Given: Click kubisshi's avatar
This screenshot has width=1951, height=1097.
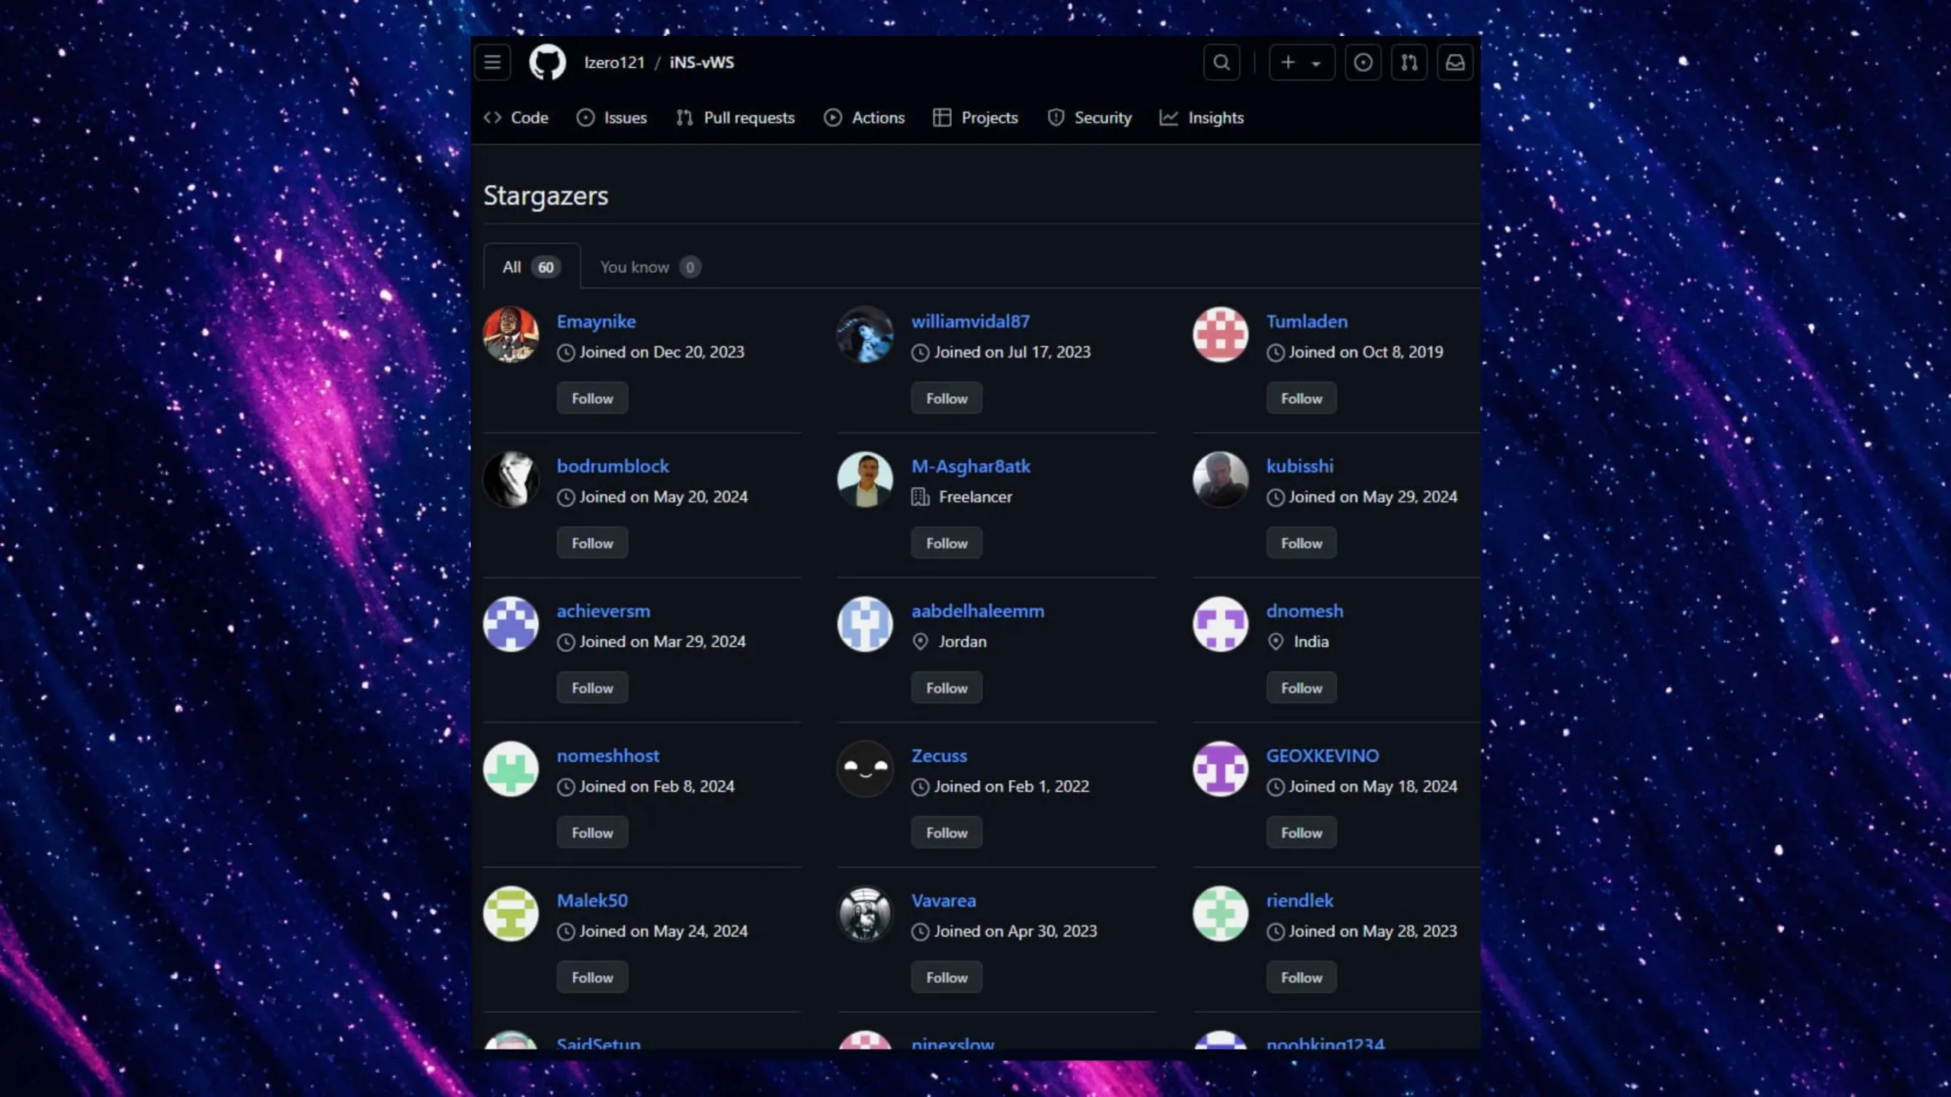Looking at the screenshot, I should point(1220,479).
